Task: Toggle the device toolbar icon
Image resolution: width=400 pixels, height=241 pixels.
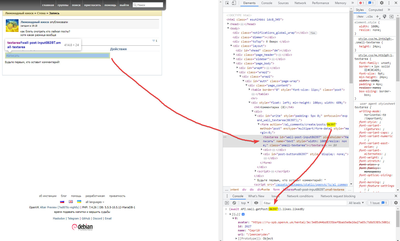Action: [234, 3]
